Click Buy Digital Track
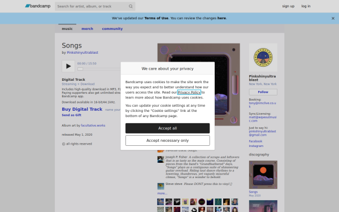339x212 pixels. click(82, 109)
